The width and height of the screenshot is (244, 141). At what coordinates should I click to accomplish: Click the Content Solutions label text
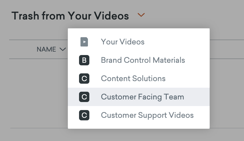(133, 79)
